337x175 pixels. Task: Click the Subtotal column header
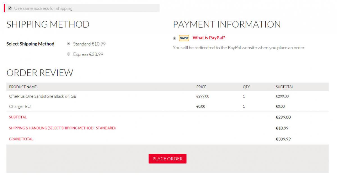pos(284,87)
